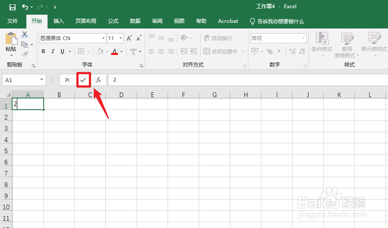This screenshot has height=228, width=388.
Task: Open the 视图 tab
Action: click(x=179, y=21)
